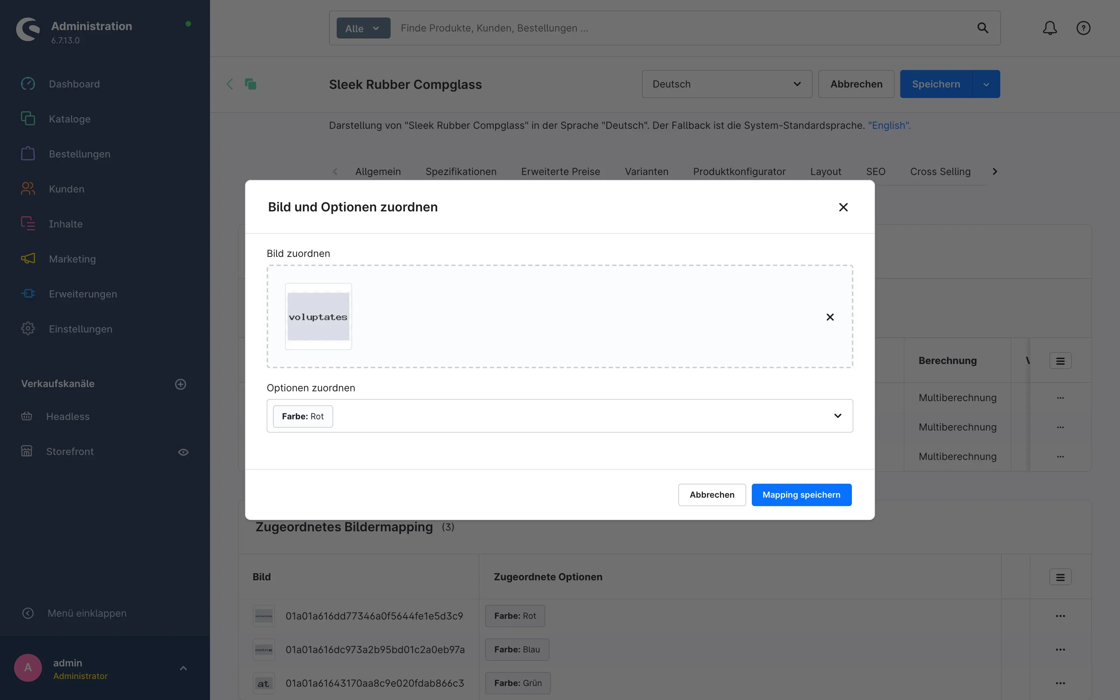This screenshot has width=1120, height=700.
Task: Click Abbrechen in the page header
Action: tap(856, 84)
